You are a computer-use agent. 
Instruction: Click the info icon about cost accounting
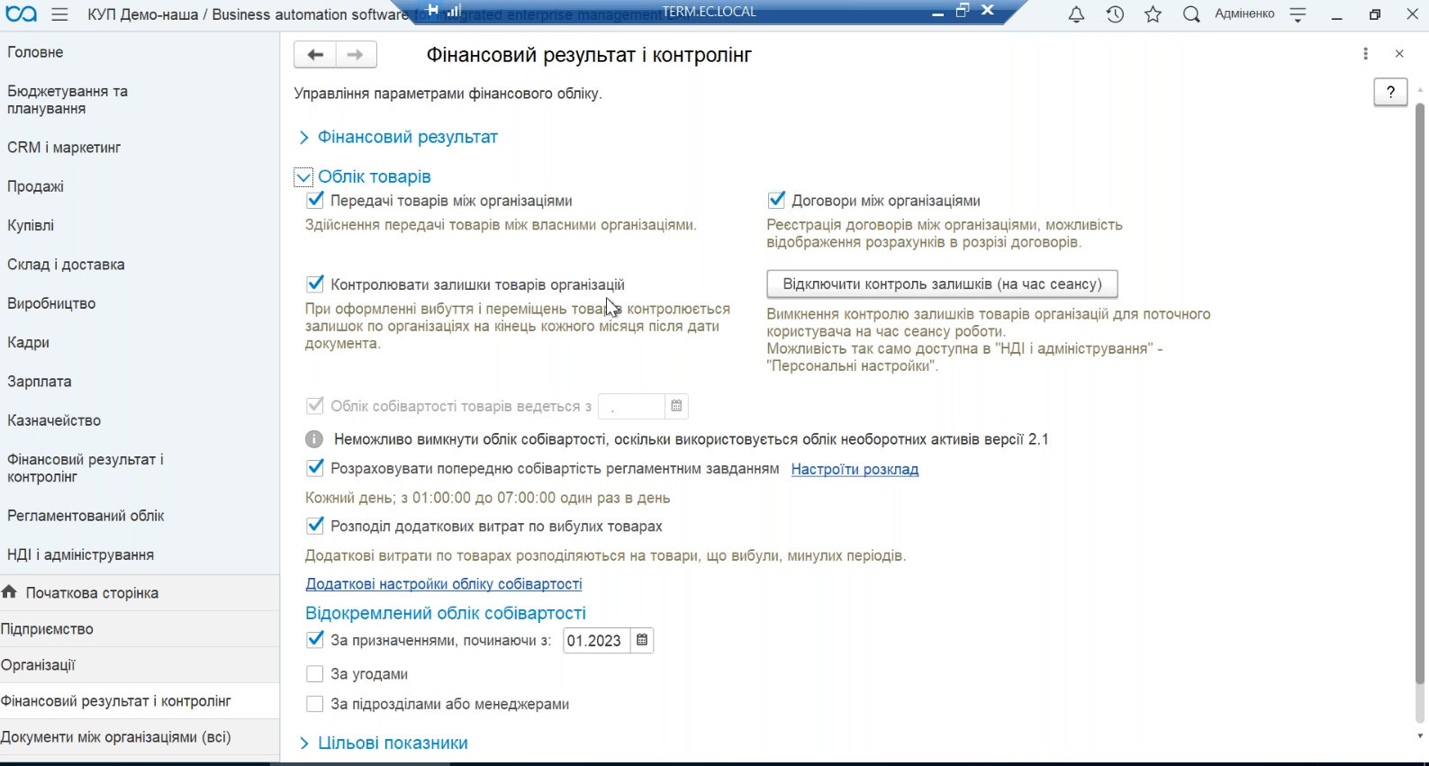click(314, 439)
